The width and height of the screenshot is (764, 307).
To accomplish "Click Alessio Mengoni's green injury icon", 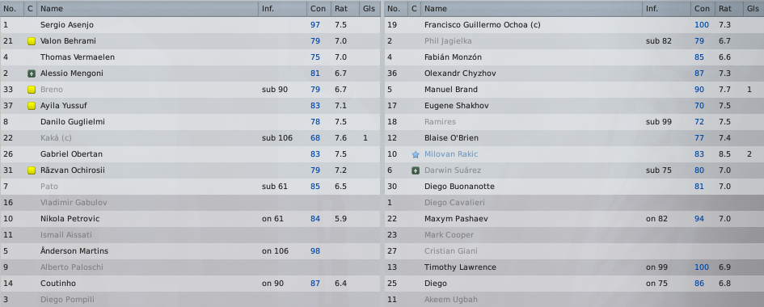I will [x=32, y=74].
